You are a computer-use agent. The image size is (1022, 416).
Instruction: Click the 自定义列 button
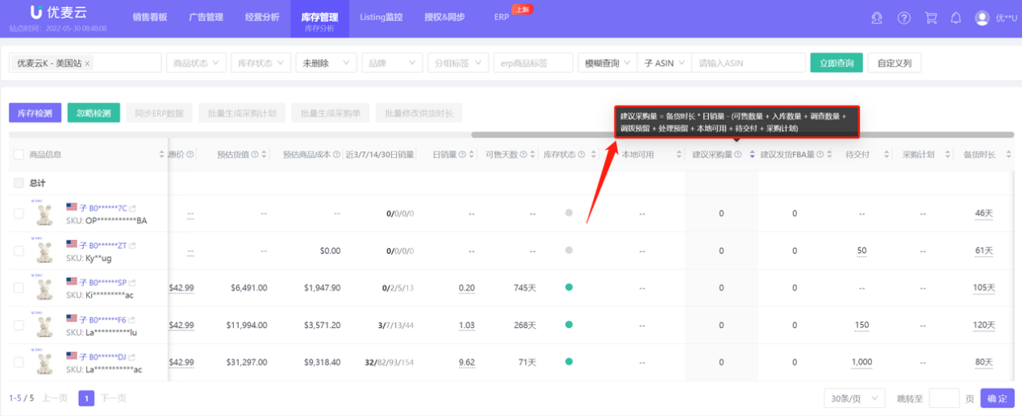coord(895,63)
